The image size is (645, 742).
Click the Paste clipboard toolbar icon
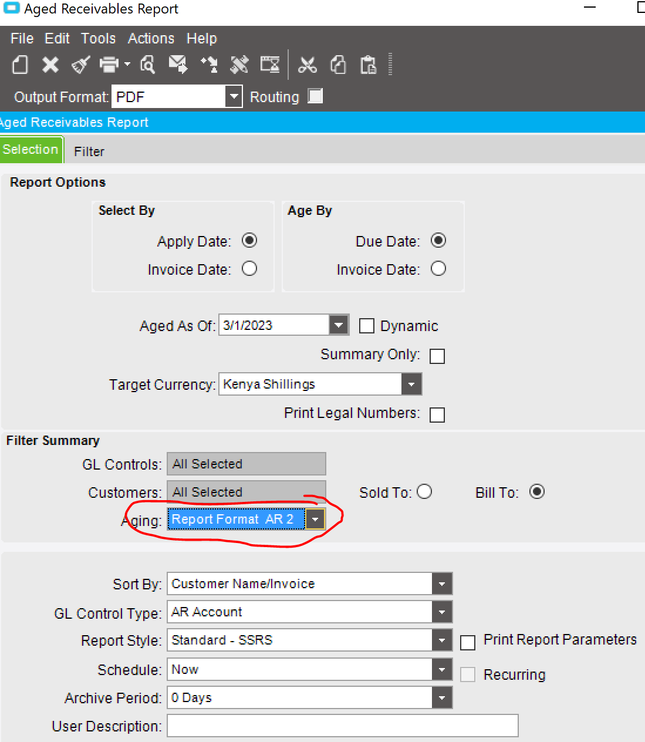tap(368, 66)
